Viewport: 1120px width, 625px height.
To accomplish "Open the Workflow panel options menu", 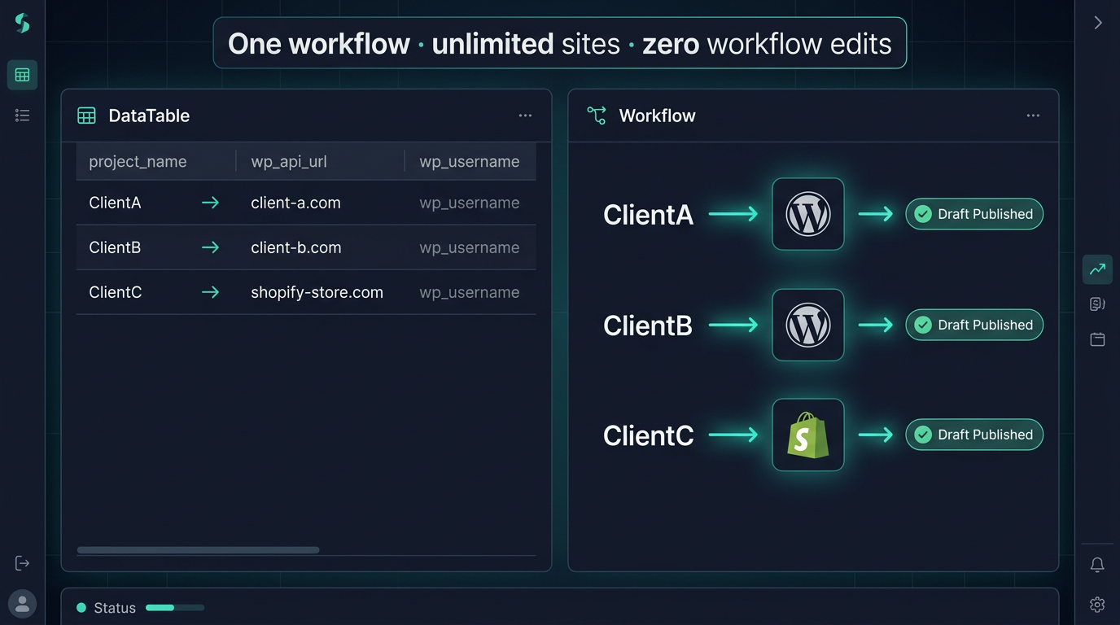I will 1032,116.
